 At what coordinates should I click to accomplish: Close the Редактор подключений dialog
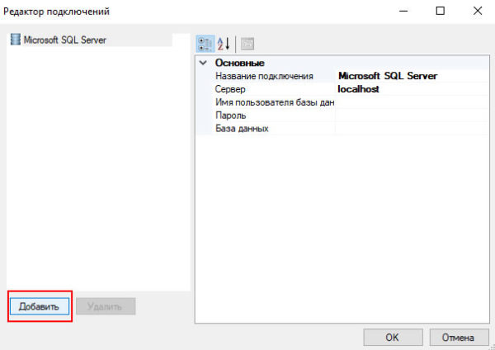click(x=478, y=11)
